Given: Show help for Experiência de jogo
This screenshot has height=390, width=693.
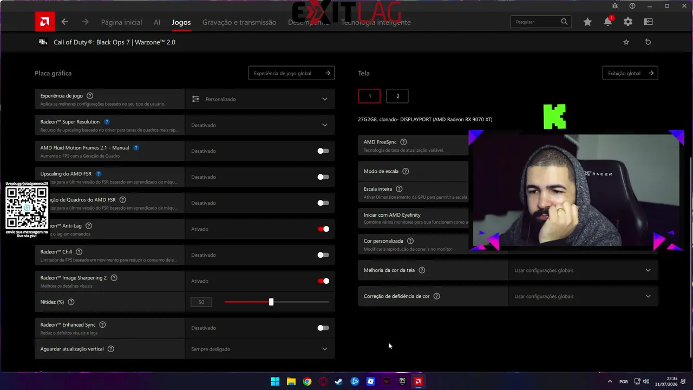Looking at the screenshot, I should click(x=90, y=96).
